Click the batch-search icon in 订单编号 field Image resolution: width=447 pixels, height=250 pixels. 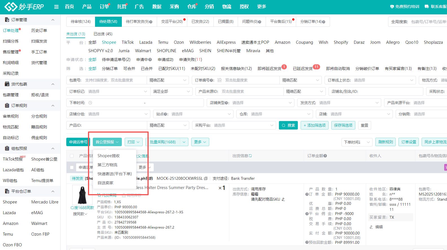click(x=219, y=80)
